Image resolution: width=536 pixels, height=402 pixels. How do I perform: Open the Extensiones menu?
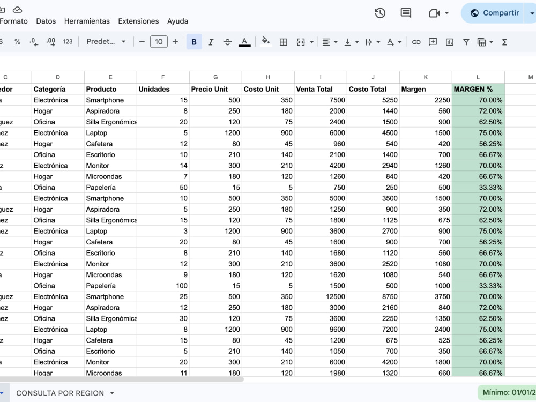[138, 21]
